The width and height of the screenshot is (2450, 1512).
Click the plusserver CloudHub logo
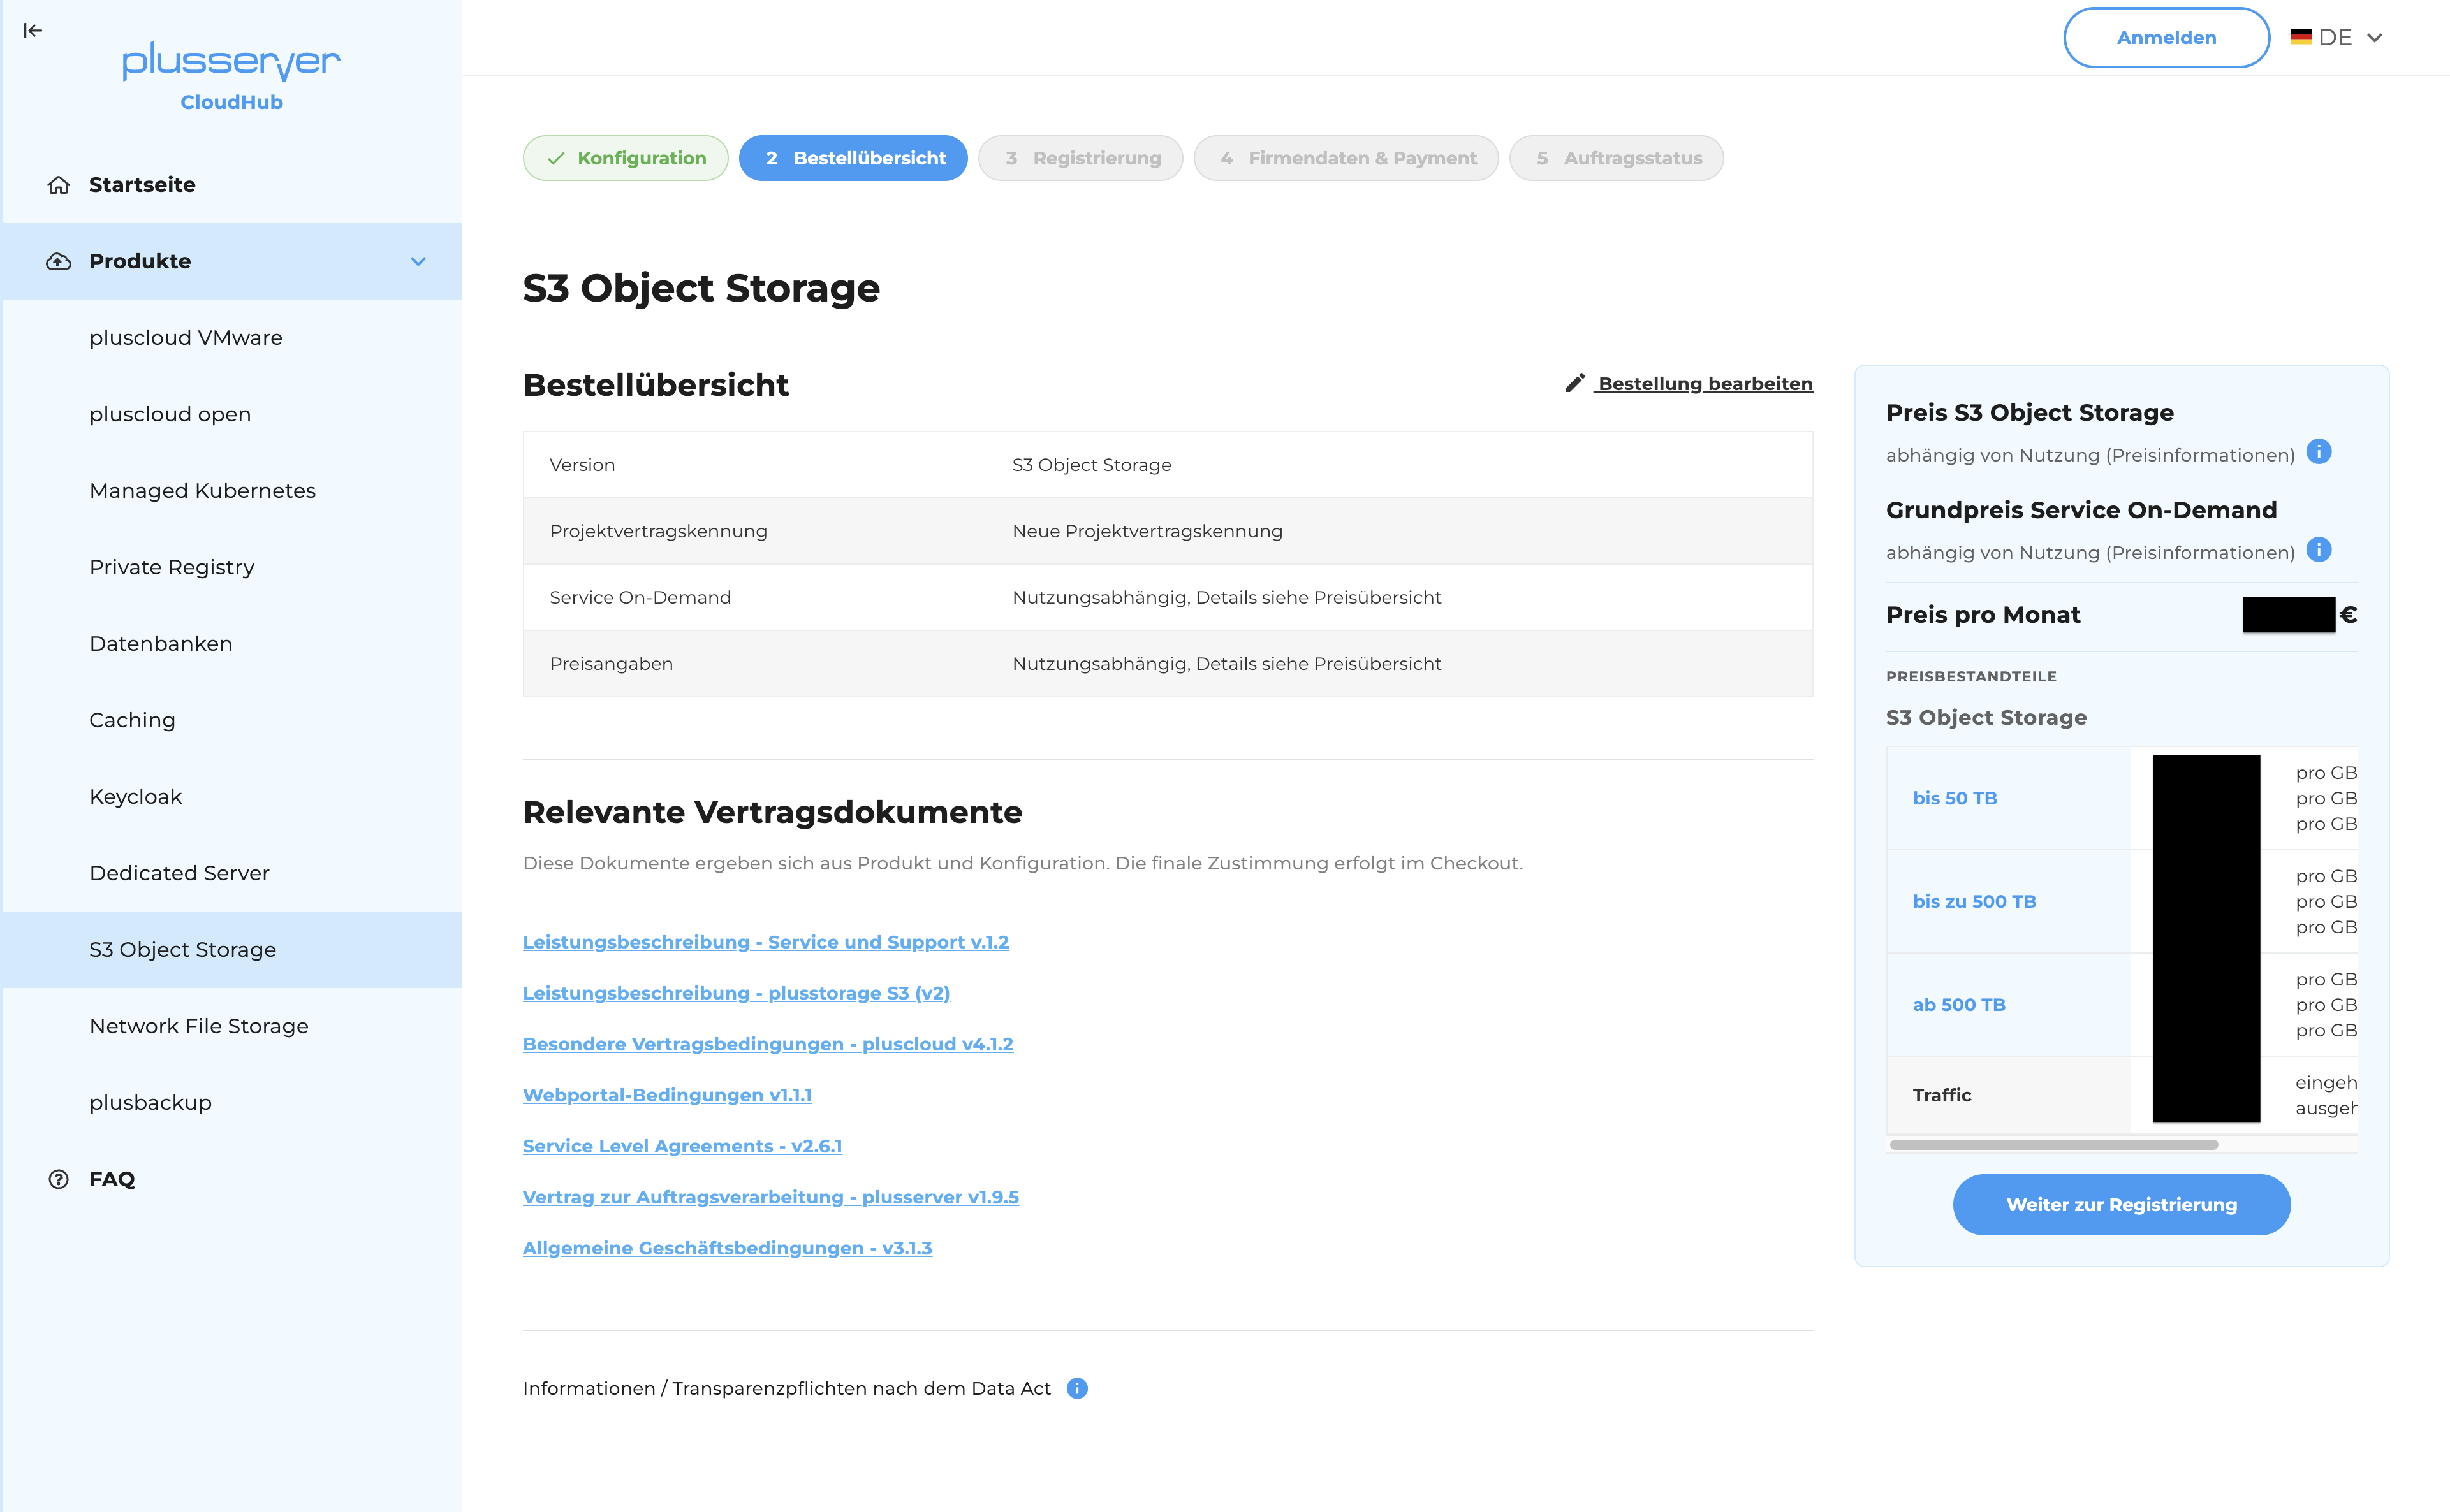coord(231,76)
